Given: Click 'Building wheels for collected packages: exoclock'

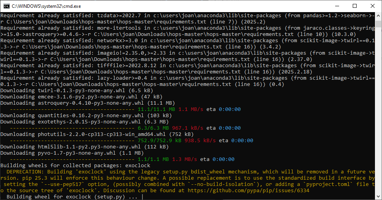Looking at the screenshot, I should pyautogui.click(x=75, y=166).
